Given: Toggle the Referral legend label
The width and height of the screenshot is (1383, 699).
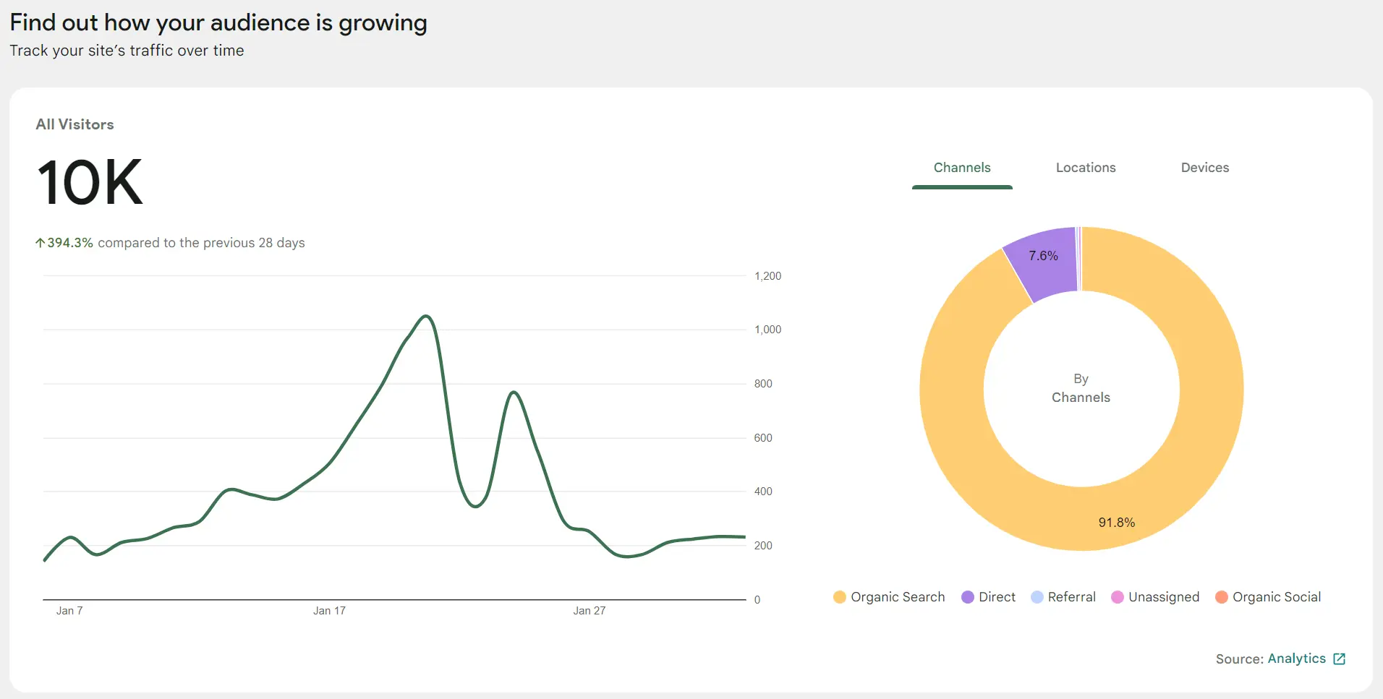Looking at the screenshot, I should (1071, 597).
